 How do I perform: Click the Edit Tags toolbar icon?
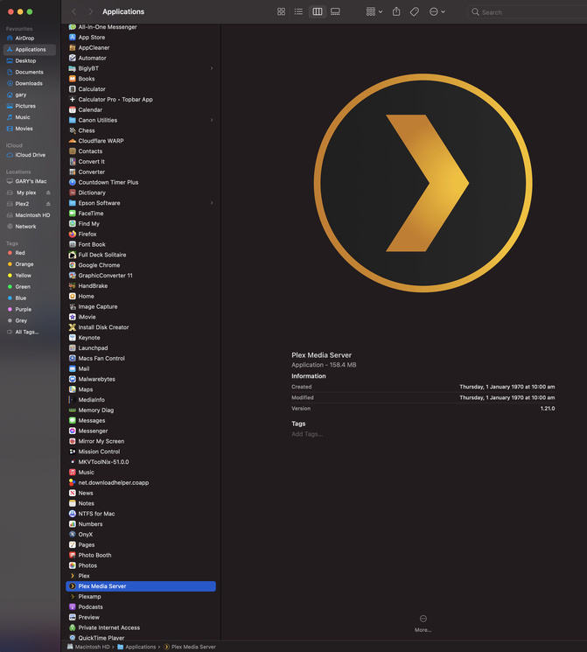tap(414, 11)
